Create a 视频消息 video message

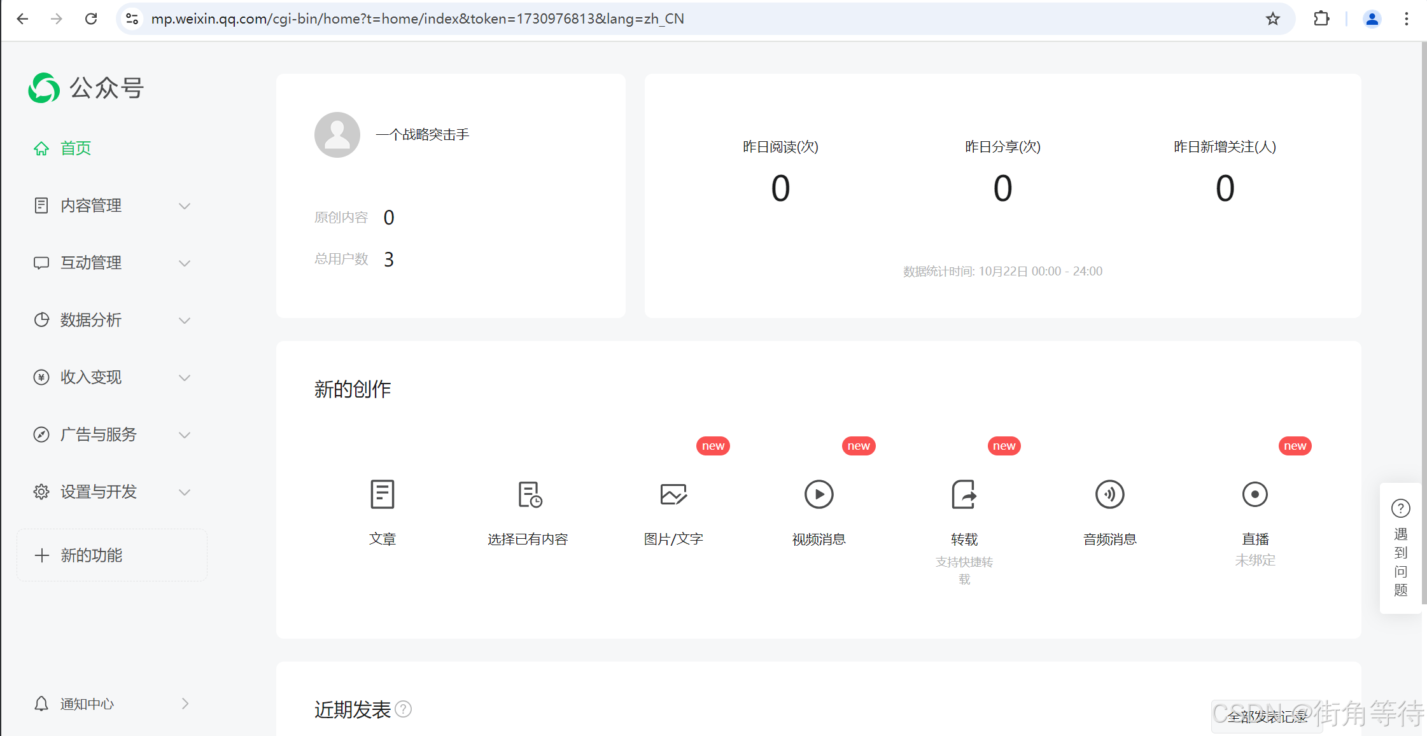click(819, 495)
